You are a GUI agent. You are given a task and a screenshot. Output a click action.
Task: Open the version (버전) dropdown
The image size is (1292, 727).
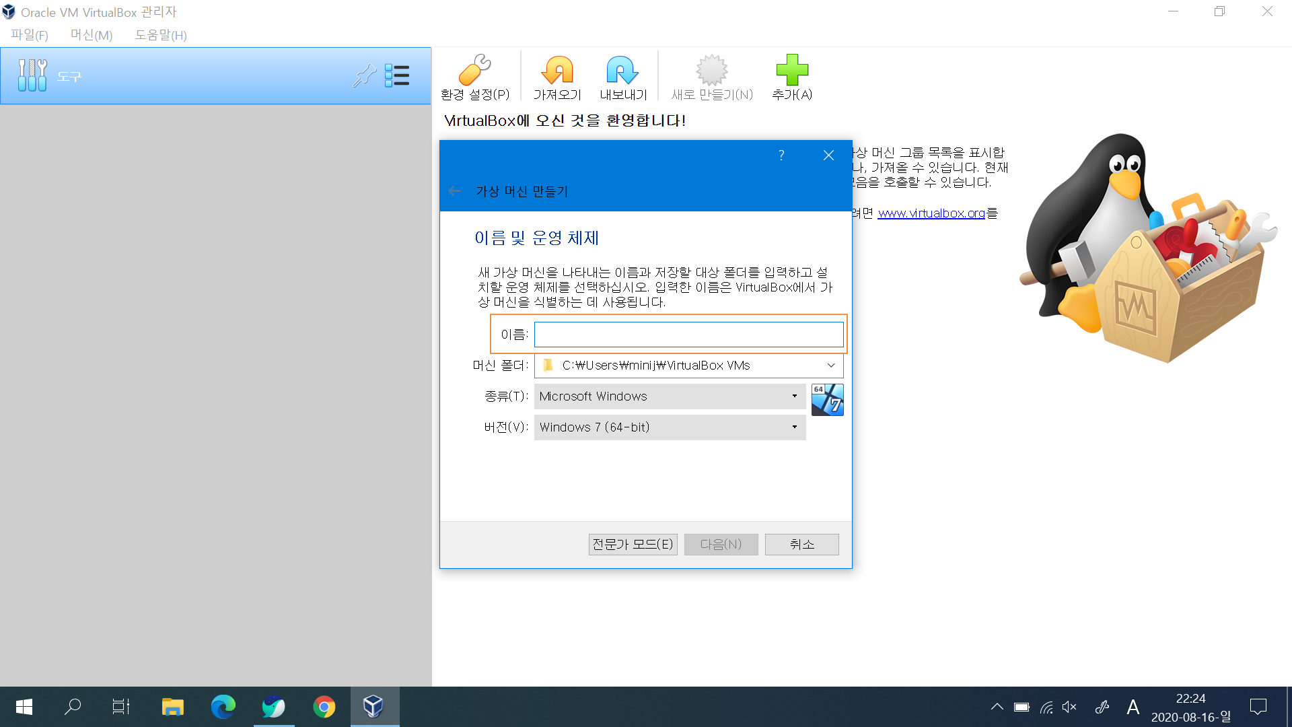pos(670,427)
